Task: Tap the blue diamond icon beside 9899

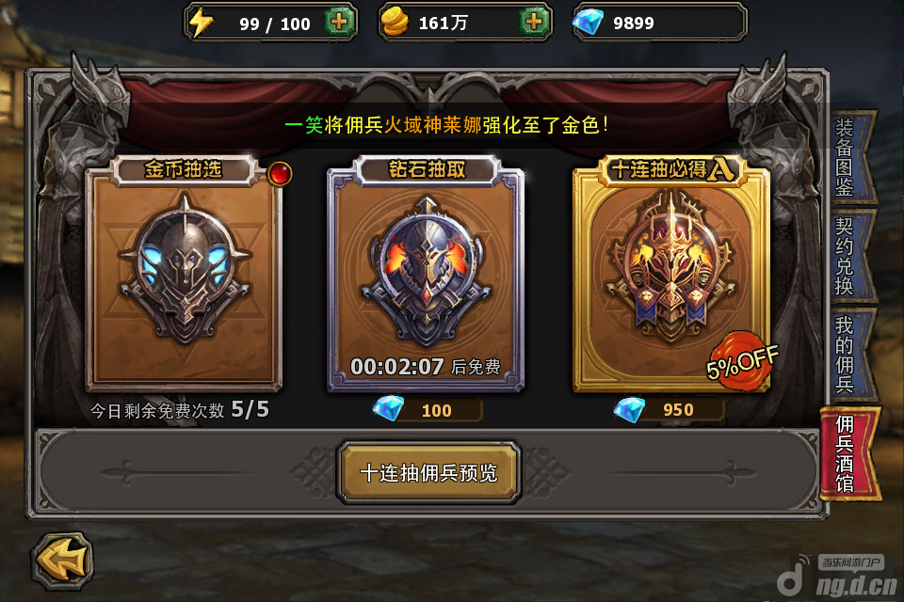Action: pos(588,23)
